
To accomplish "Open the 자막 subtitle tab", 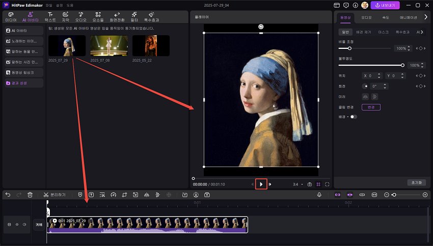I will pos(65,17).
